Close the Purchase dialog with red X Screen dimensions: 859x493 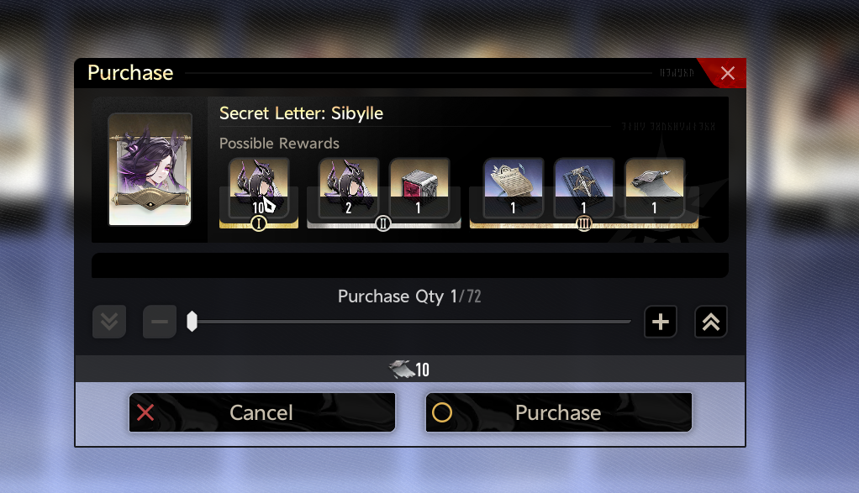tap(727, 73)
